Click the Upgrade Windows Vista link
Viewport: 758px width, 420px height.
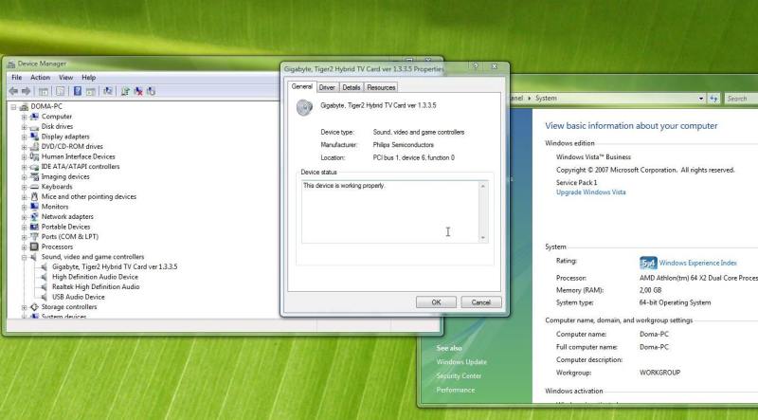click(590, 192)
